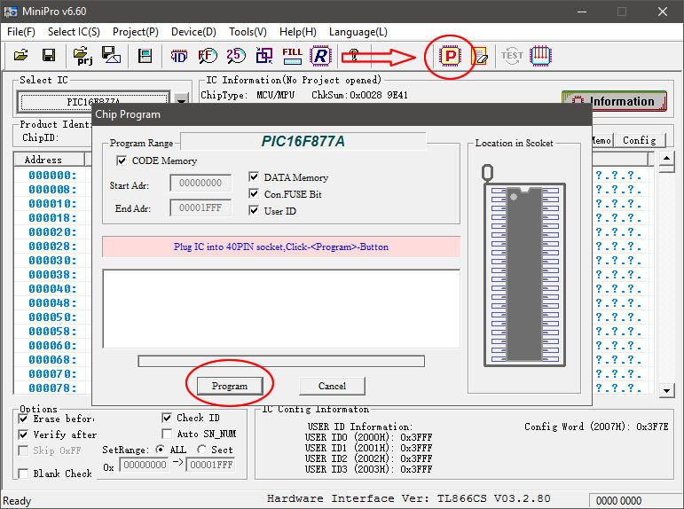
Task: Select address row 000040:
Action: pyautogui.click(x=52, y=289)
